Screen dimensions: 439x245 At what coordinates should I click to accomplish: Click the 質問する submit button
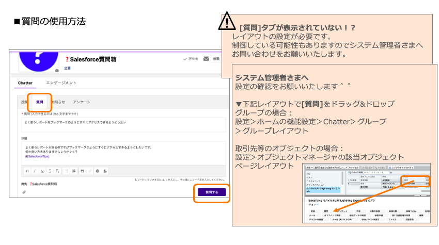[x=212, y=192]
